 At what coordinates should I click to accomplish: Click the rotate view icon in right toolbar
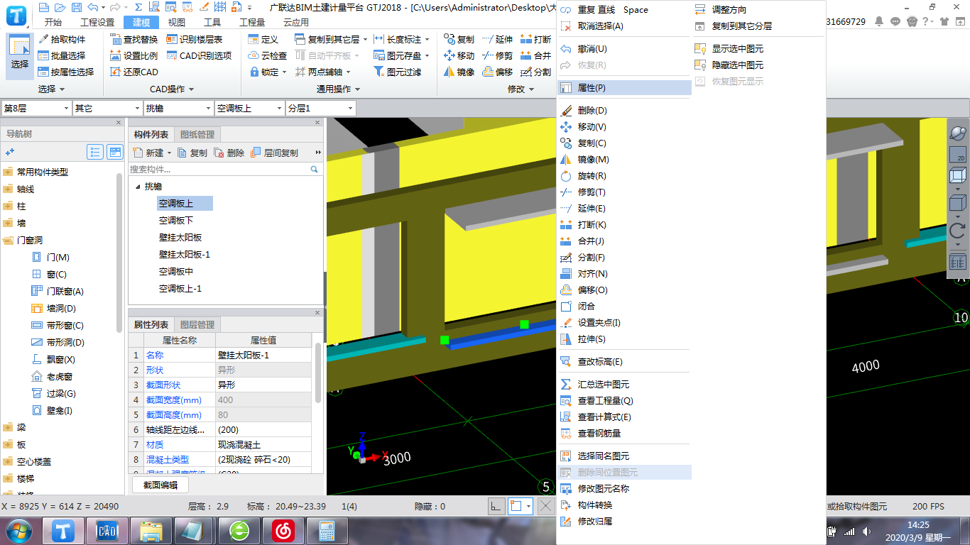click(x=958, y=230)
